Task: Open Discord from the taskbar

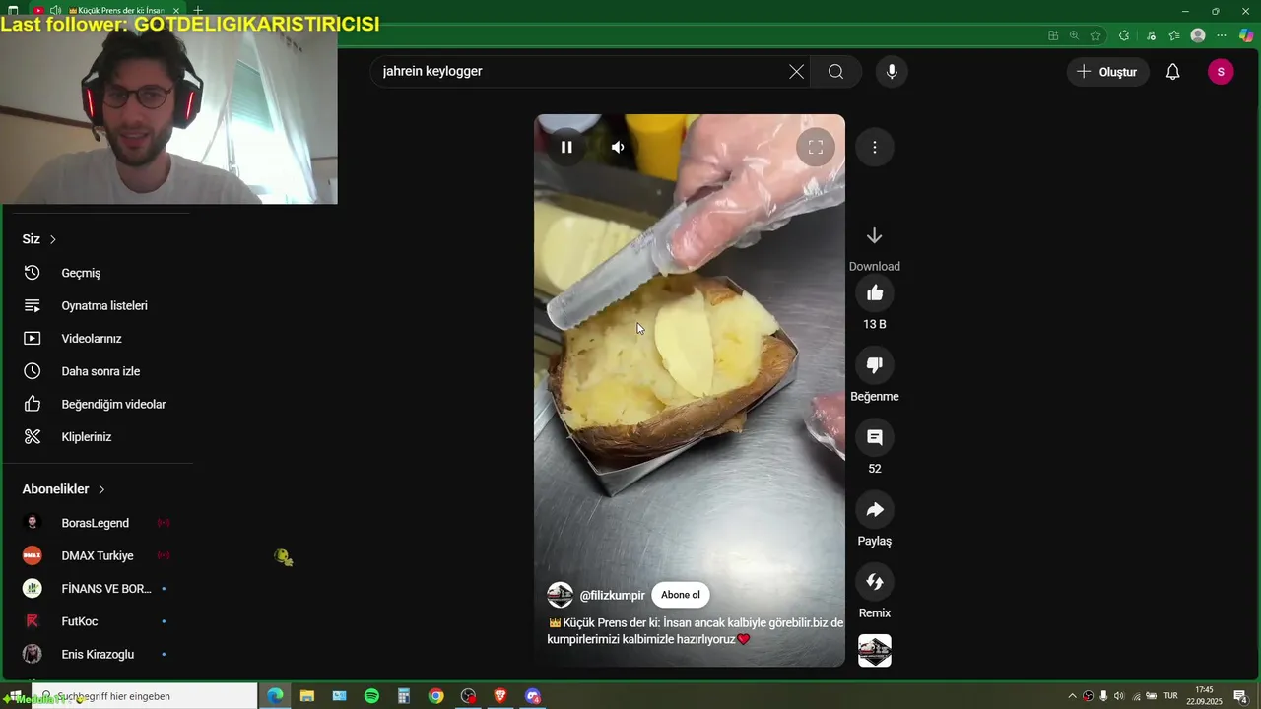Action: tap(533, 696)
